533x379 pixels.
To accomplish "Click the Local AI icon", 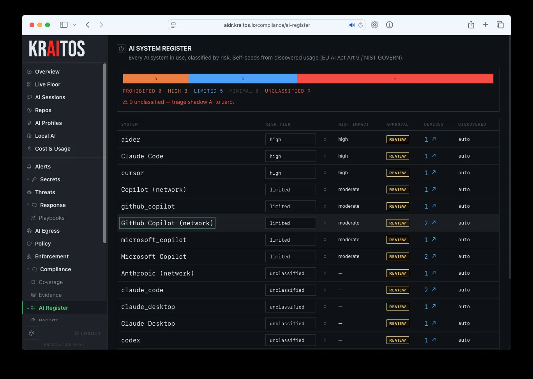I will tap(29, 136).
